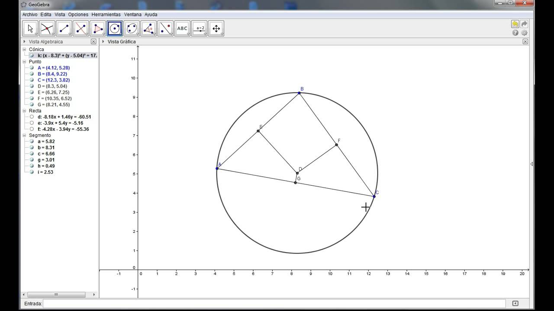Screen dimensions: 554x311
Task: Select the Reflect about line tool
Action: point(165,29)
